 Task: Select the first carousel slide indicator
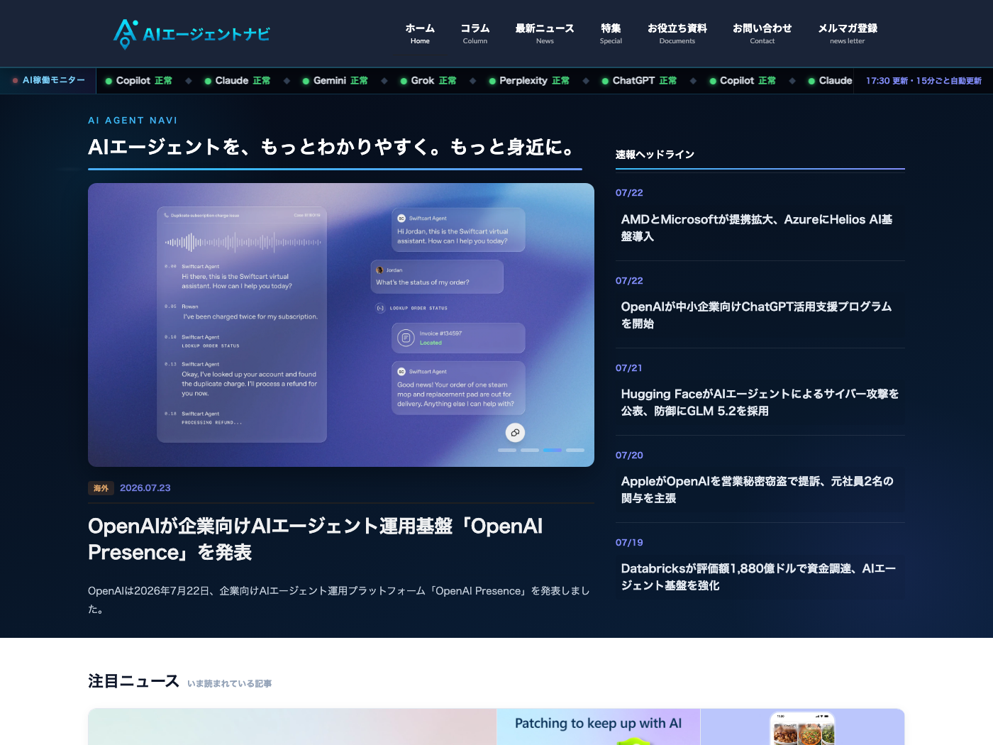[507, 450]
